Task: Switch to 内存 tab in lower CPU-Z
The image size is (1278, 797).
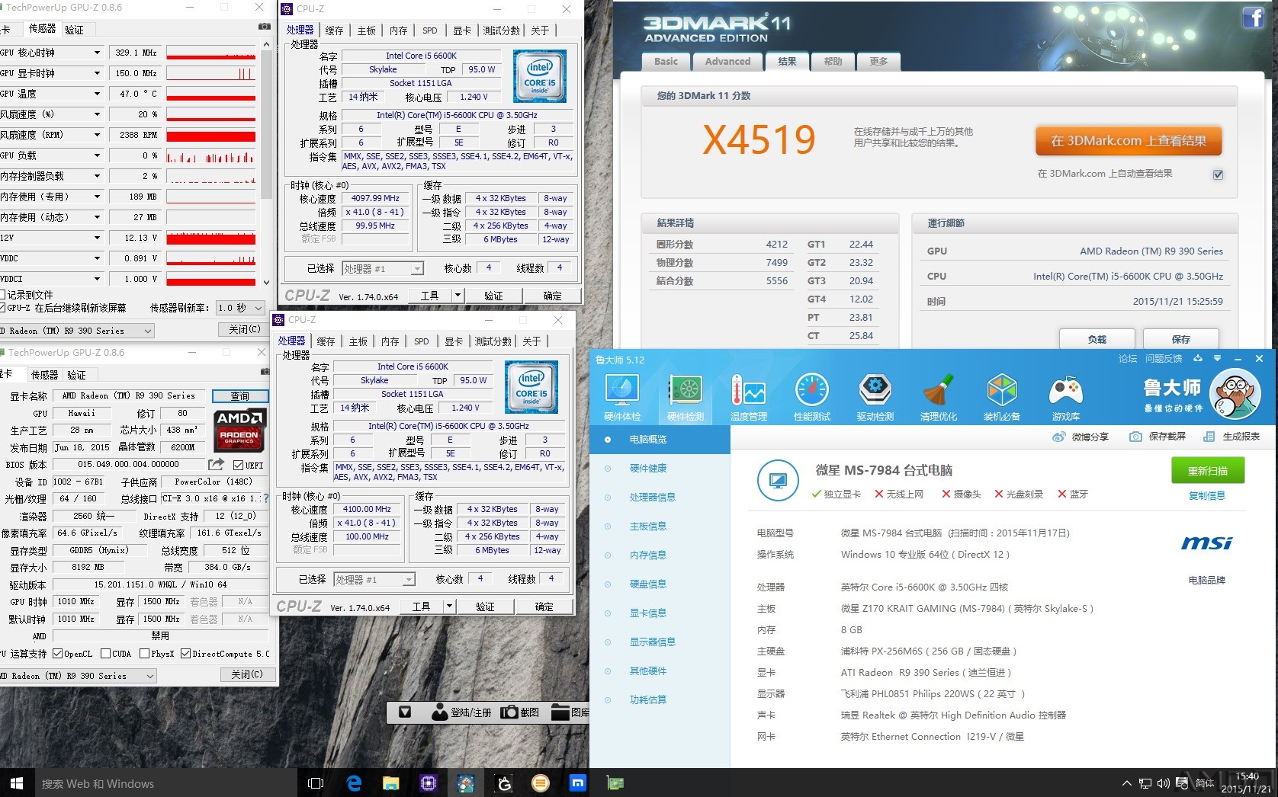Action: [x=390, y=341]
